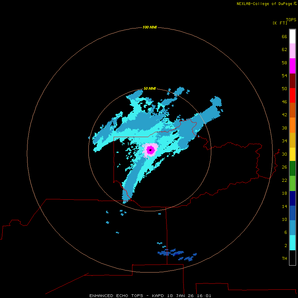Click the dark green swatch near 26
The width and height of the screenshot is (298, 298).
point(292,169)
